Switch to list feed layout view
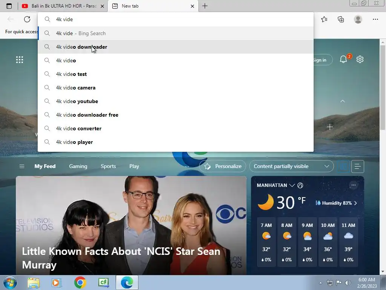This screenshot has width=386, height=290. point(358,167)
